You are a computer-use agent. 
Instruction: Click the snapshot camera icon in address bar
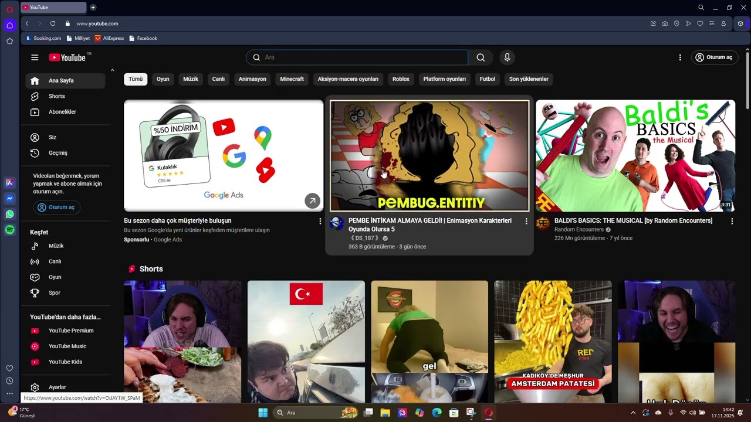665,23
